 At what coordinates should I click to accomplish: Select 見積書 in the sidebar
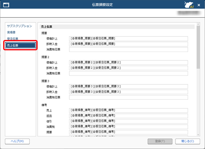tap(11, 32)
